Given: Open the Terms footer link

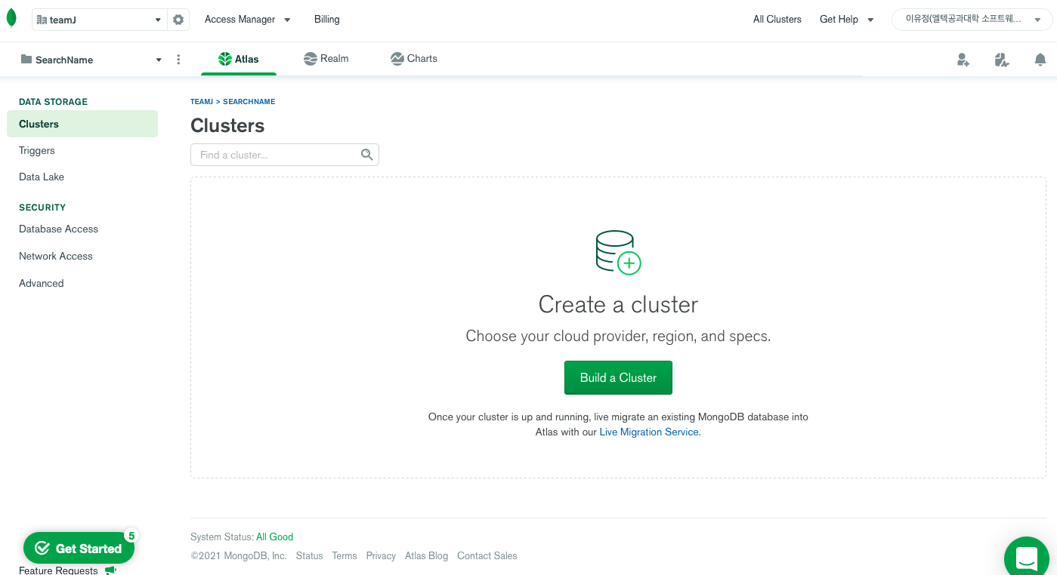Looking at the screenshot, I should 345,556.
